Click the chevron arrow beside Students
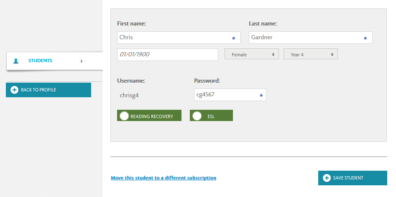 pyautogui.click(x=81, y=61)
